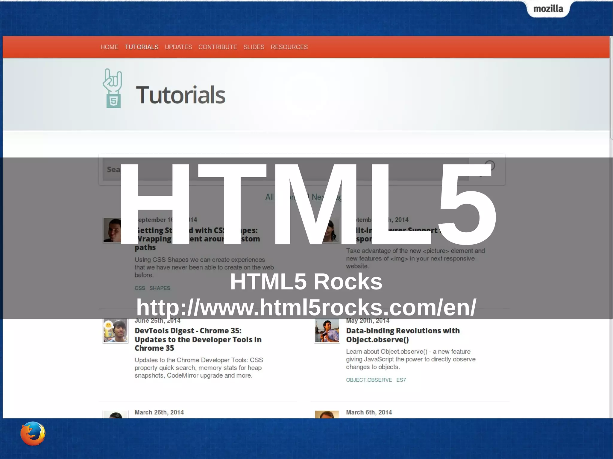Open the RESOURCES navigation item
Image resolution: width=613 pixels, height=459 pixels.
289,47
